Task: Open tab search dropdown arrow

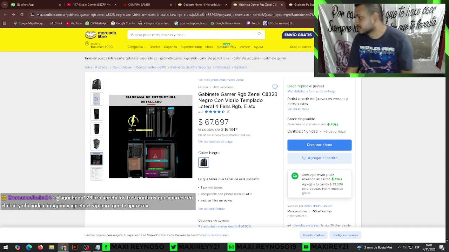Action: pyautogui.click(x=5, y=5)
